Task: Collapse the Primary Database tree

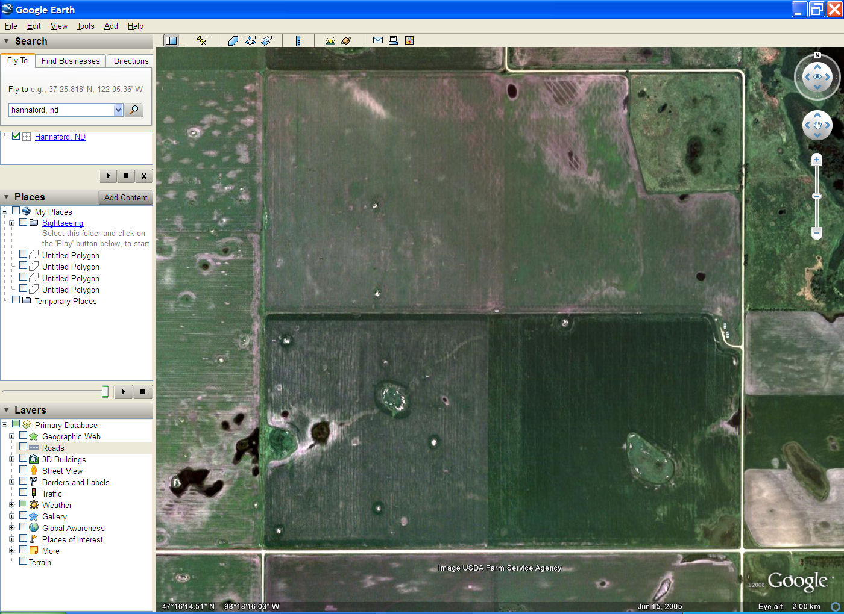Action: [x=4, y=424]
